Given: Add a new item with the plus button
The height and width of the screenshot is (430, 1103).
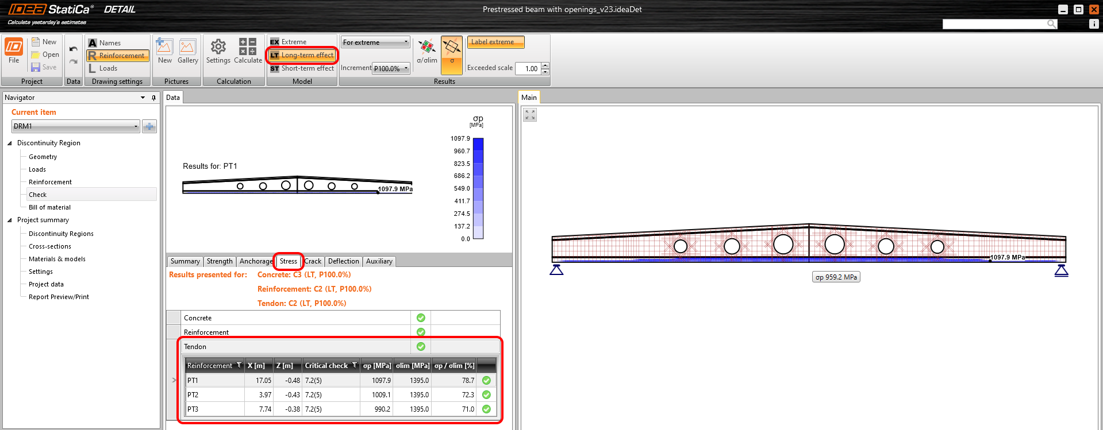Looking at the screenshot, I should coord(149,126).
